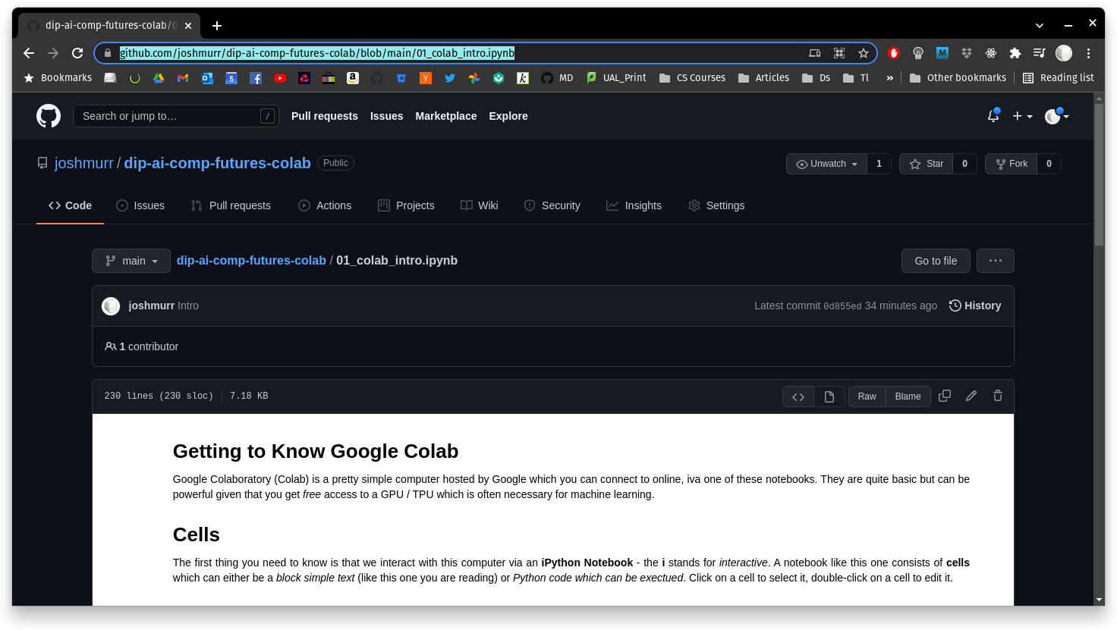Display the source blob view
Image resolution: width=1117 pixels, height=630 pixels.
pyautogui.click(x=798, y=396)
